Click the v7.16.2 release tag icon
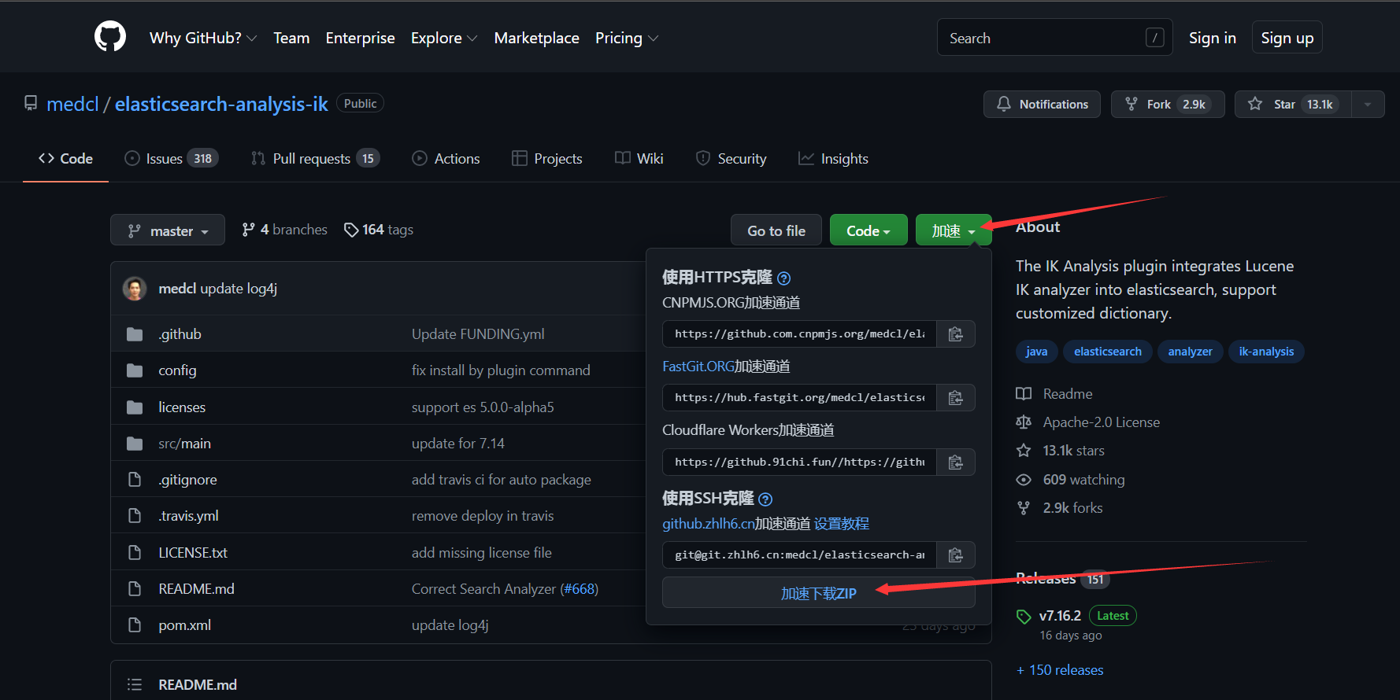 1024,617
